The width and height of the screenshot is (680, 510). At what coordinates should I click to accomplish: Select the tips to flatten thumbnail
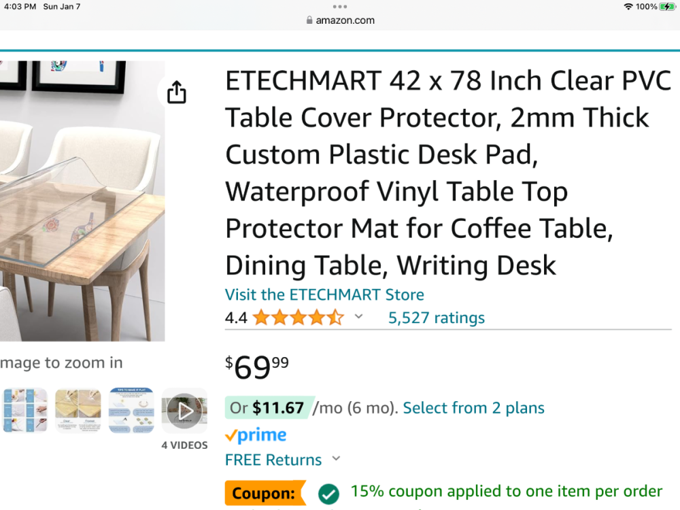click(x=131, y=411)
